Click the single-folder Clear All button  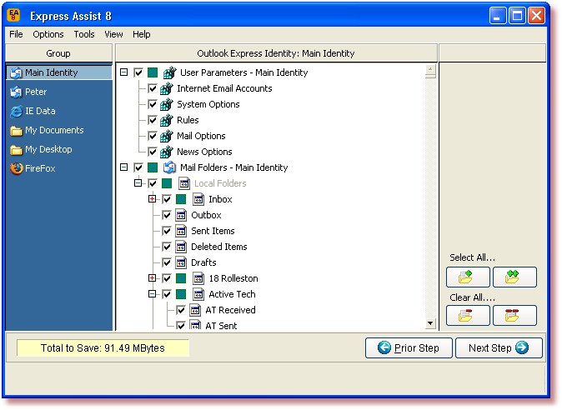pyautogui.click(x=468, y=316)
